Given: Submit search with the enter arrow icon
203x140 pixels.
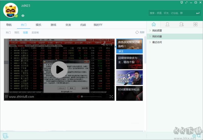Looking at the screenshot, I should [x=198, y=13].
